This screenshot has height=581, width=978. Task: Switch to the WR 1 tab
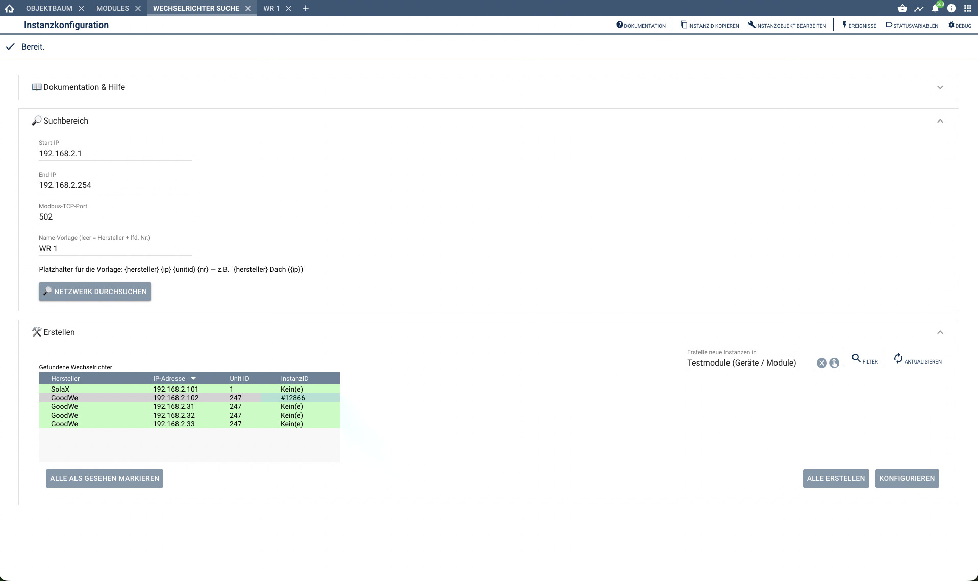click(271, 8)
